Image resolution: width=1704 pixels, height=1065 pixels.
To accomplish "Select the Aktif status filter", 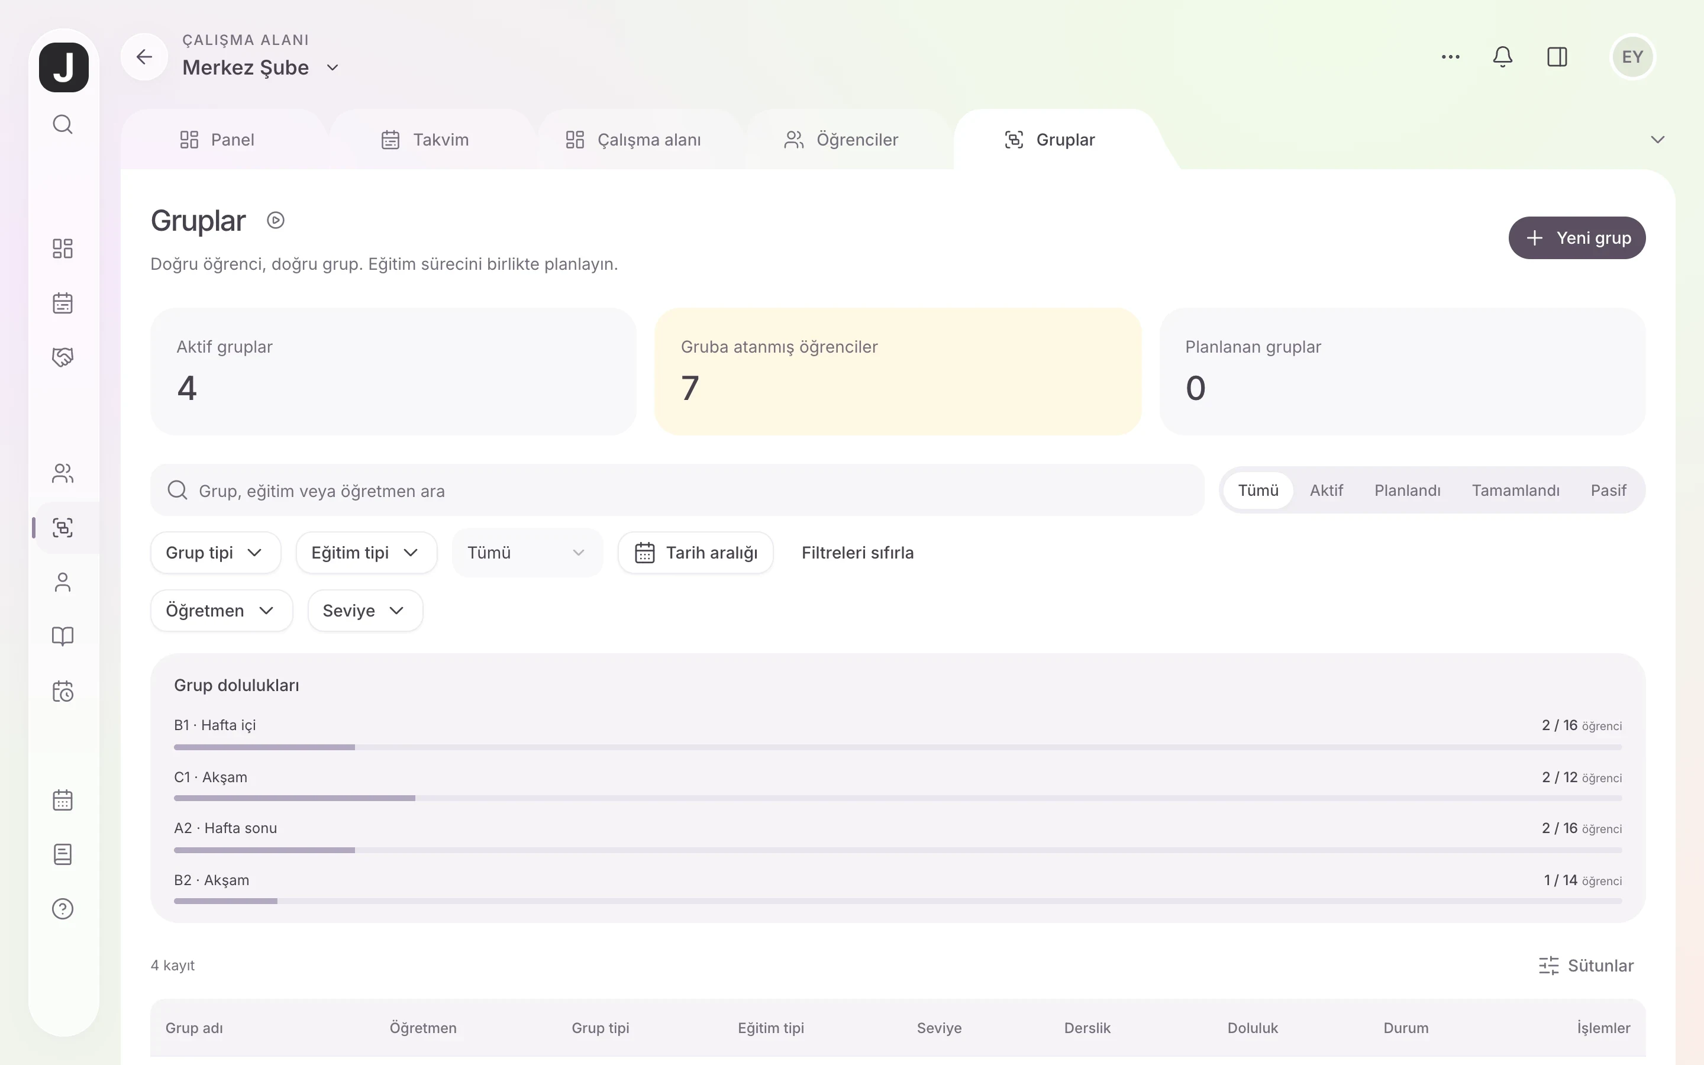I will [1326, 490].
